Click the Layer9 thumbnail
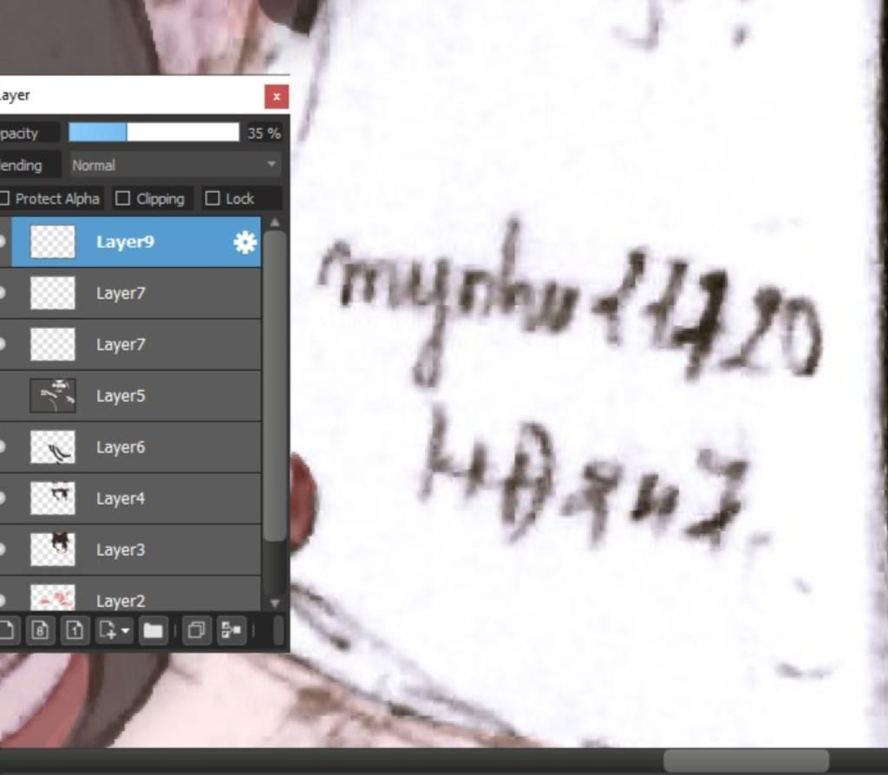The image size is (888, 775). [x=53, y=242]
